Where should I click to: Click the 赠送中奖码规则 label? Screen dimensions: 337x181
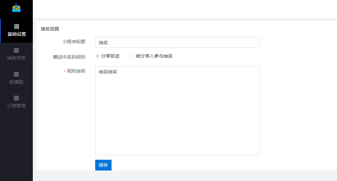pyautogui.click(x=69, y=57)
